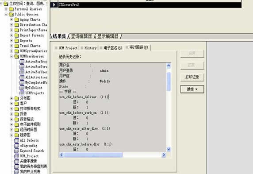The height and width of the screenshot is (174, 253).
Task: Select the PrintReportFormats folder icon
Action: (17, 30)
